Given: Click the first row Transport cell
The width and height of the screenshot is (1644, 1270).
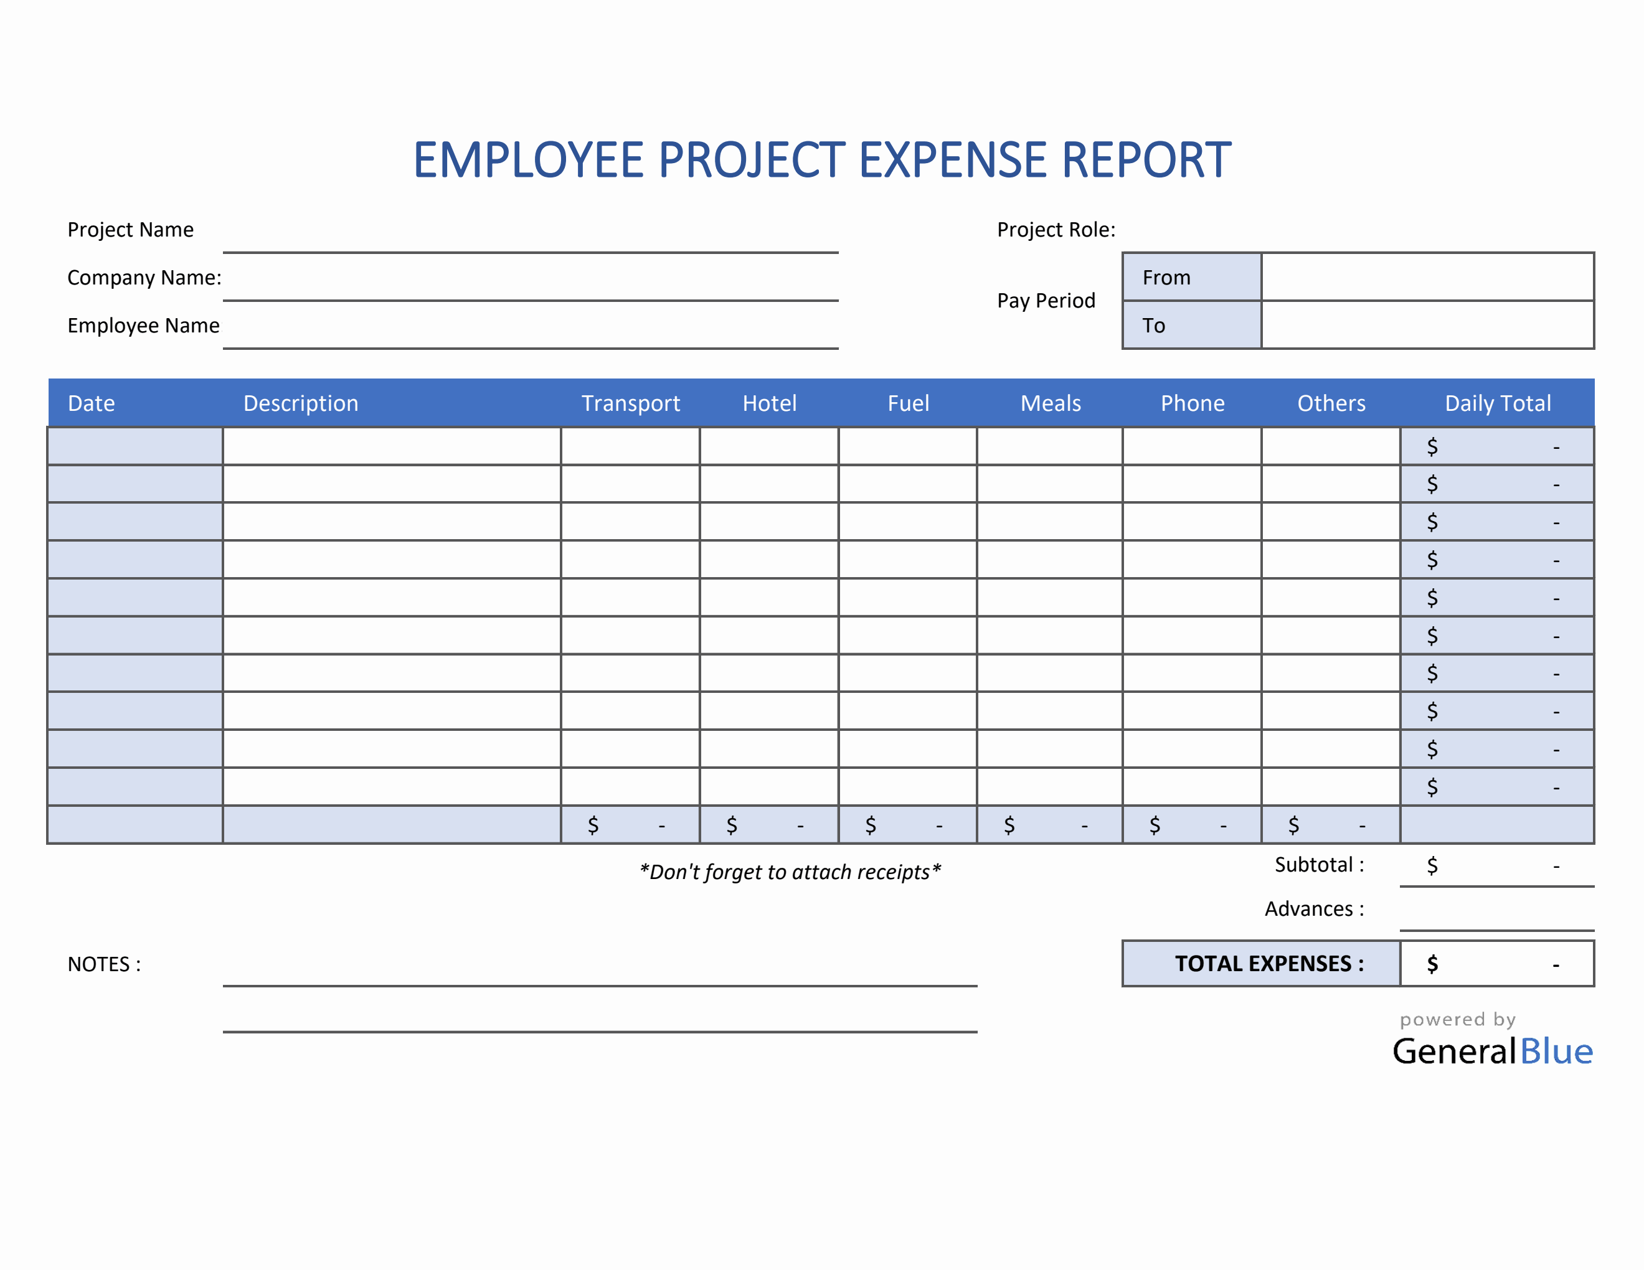Looking at the screenshot, I should tap(631, 446).
